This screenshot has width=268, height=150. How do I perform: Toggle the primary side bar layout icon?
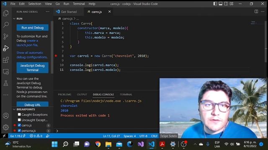tap(215, 4)
